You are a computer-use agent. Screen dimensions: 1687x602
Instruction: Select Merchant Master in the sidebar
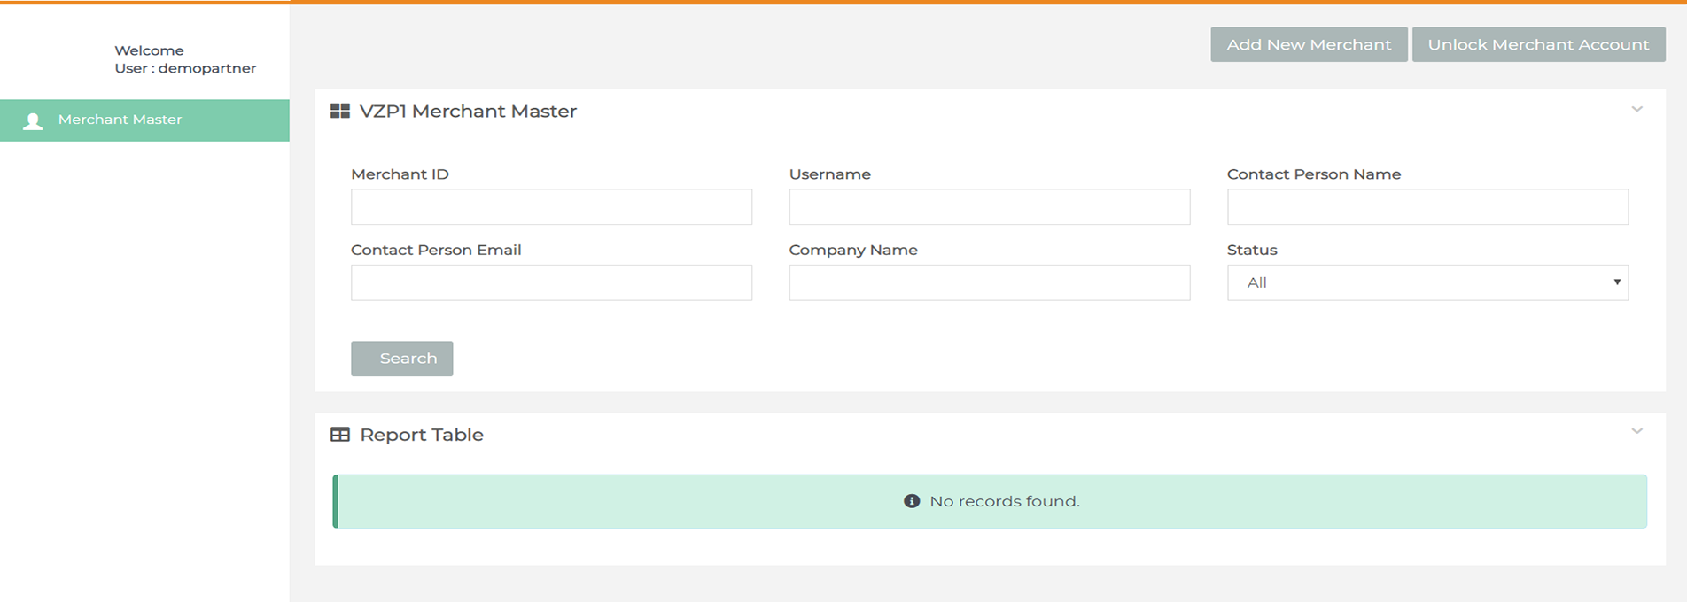pyautogui.click(x=120, y=120)
